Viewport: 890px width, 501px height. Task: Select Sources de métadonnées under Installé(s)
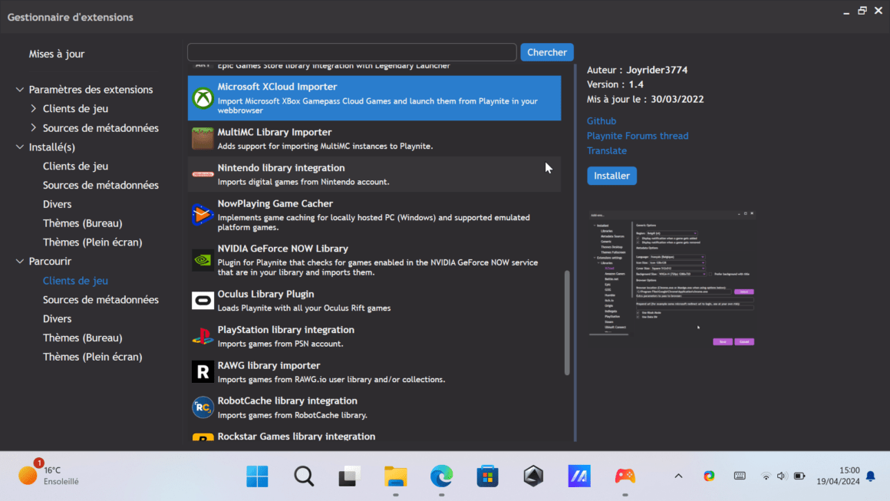[x=101, y=185]
